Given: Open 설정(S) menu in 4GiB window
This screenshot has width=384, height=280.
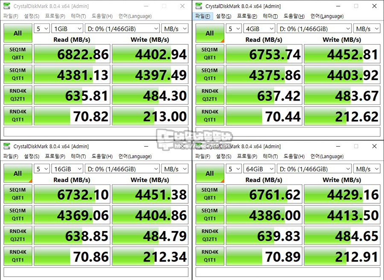Looking at the screenshot, I should (223, 16).
